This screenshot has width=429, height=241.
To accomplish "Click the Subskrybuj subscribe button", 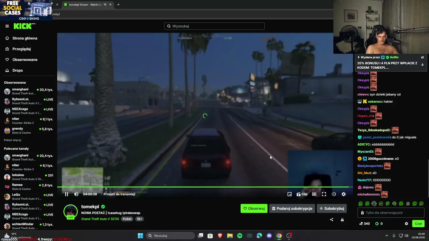I will coord(332,209).
